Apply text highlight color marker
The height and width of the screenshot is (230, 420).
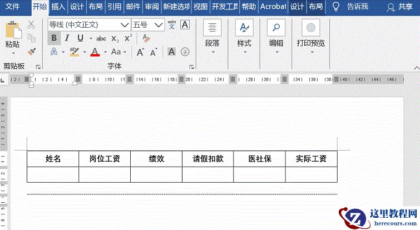74,52
